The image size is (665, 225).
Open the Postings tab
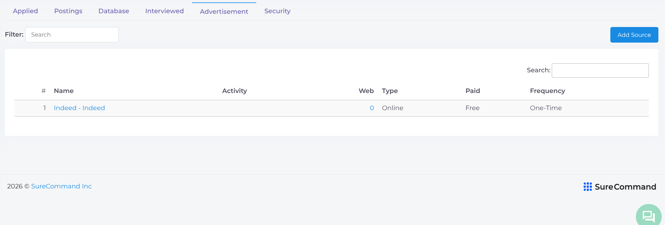click(68, 11)
